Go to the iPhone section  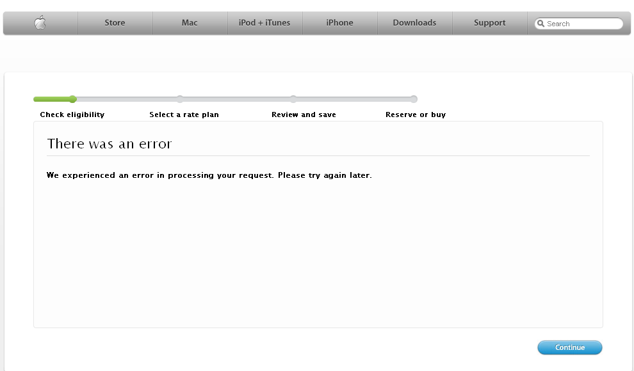coord(339,22)
